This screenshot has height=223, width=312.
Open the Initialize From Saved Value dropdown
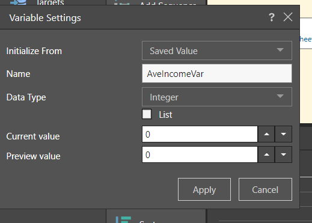click(217, 50)
